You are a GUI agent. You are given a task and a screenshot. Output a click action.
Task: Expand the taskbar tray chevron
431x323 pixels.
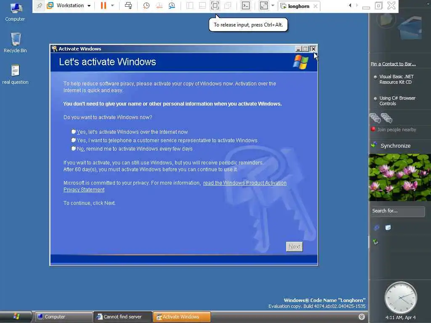pyautogui.click(x=362, y=317)
